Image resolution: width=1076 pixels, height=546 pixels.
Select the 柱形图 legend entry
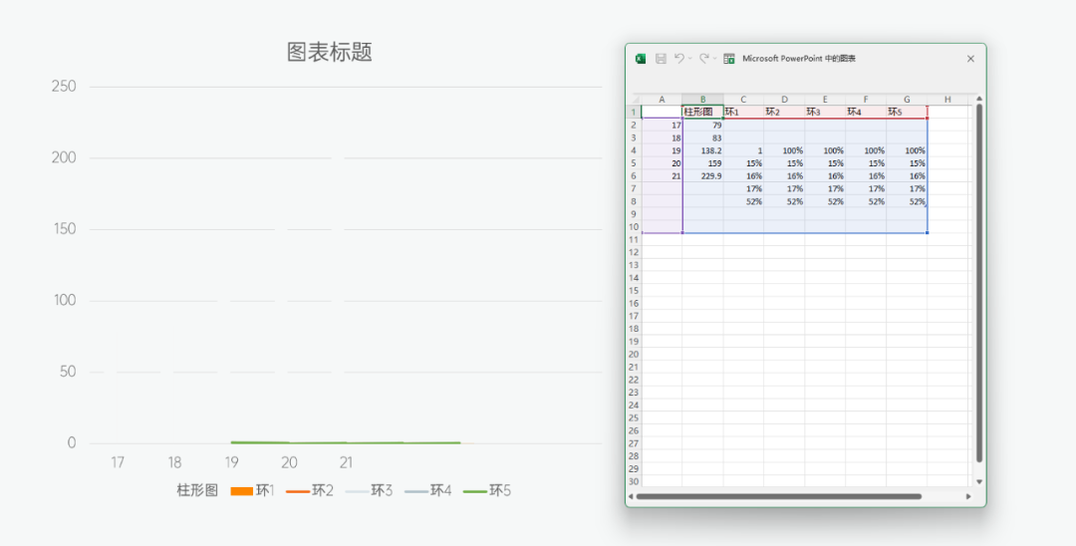pos(197,490)
